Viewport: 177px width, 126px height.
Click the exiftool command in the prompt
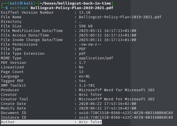(x=19, y=8)
